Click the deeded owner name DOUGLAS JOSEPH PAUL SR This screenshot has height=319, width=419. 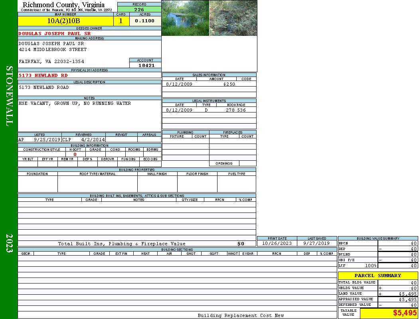click(55, 33)
